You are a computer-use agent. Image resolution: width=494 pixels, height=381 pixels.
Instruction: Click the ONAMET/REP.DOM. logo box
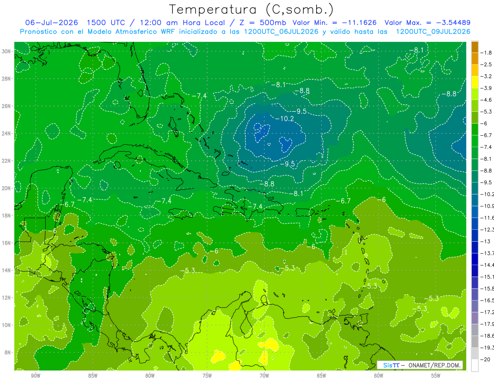[x=419, y=365]
